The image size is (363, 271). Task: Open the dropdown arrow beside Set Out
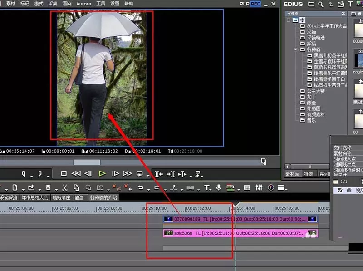(x=48, y=177)
